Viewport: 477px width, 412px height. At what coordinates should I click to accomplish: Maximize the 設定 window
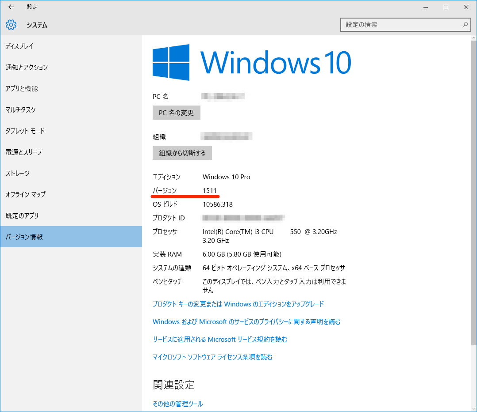[x=446, y=7]
